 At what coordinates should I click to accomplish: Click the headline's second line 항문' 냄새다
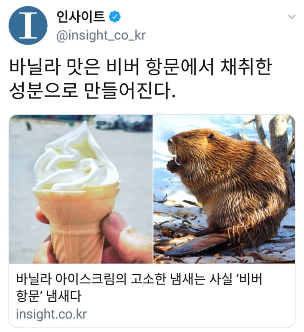[49, 296]
